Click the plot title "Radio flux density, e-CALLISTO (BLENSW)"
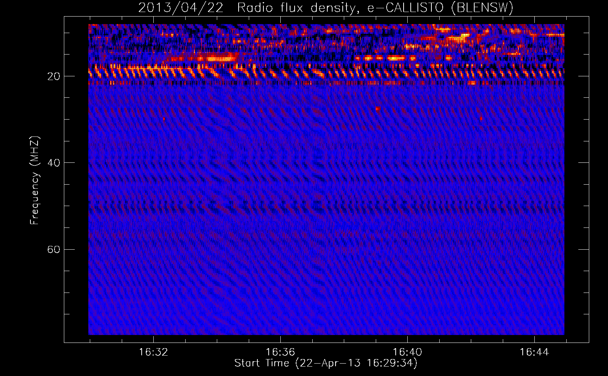The image size is (608, 376). tap(375, 8)
